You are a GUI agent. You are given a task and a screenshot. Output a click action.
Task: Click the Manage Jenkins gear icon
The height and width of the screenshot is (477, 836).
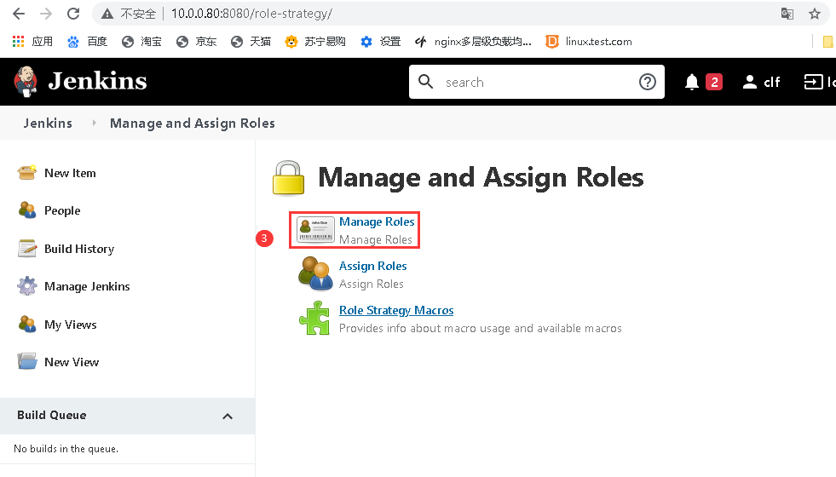(26, 286)
